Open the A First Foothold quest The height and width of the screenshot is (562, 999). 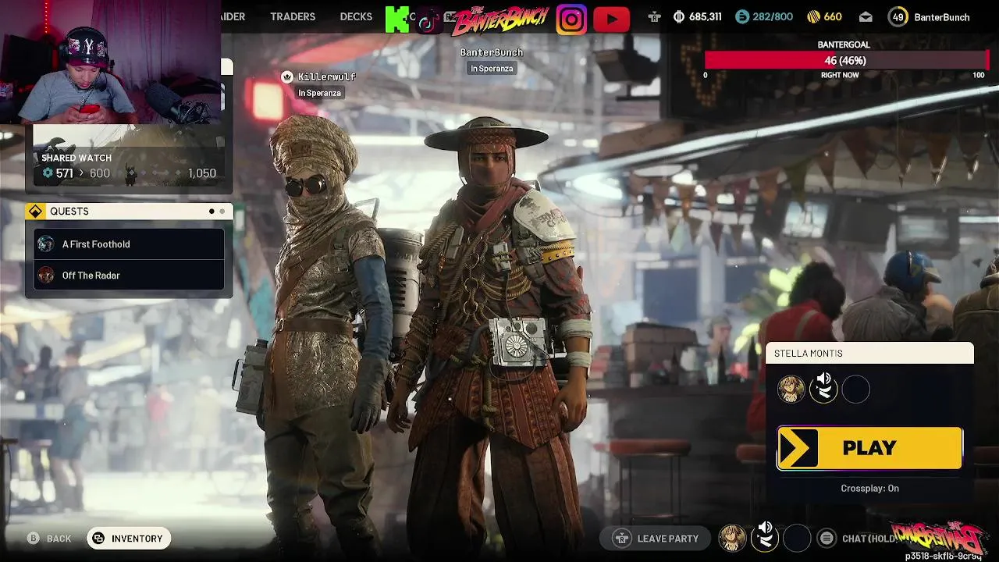point(129,244)
